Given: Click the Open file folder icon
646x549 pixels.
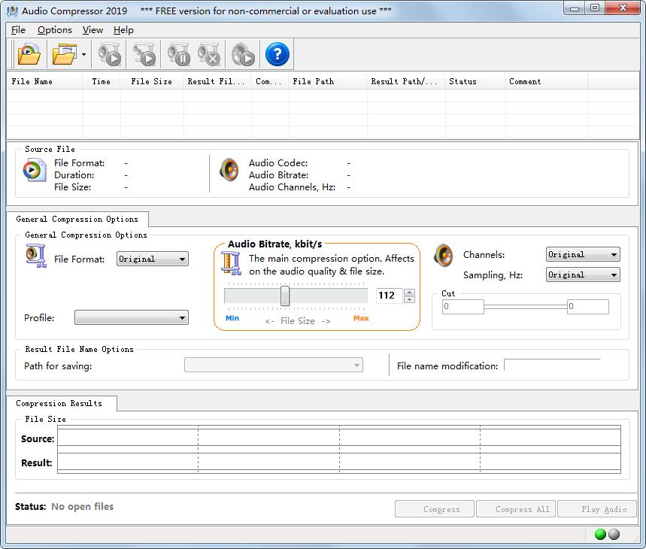Looking at the screenshot, I should point(29,54).
